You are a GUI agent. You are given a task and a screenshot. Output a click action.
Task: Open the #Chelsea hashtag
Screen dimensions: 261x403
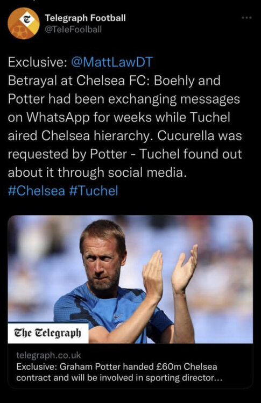36,191
